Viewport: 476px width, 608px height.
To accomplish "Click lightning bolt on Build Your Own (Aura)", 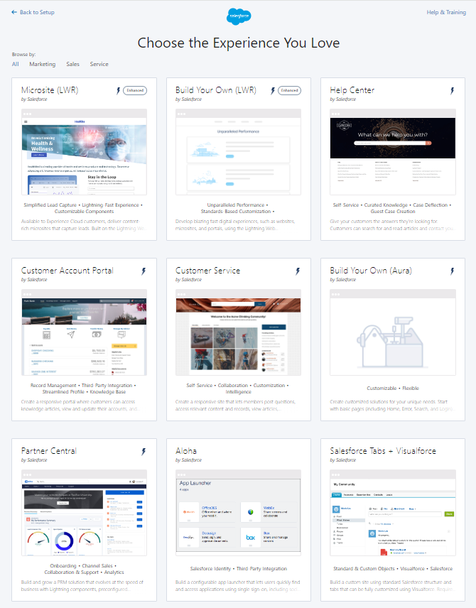I will [x=451, y=271].
